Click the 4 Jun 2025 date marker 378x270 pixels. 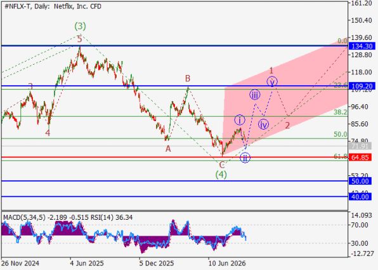click(87, 263)
